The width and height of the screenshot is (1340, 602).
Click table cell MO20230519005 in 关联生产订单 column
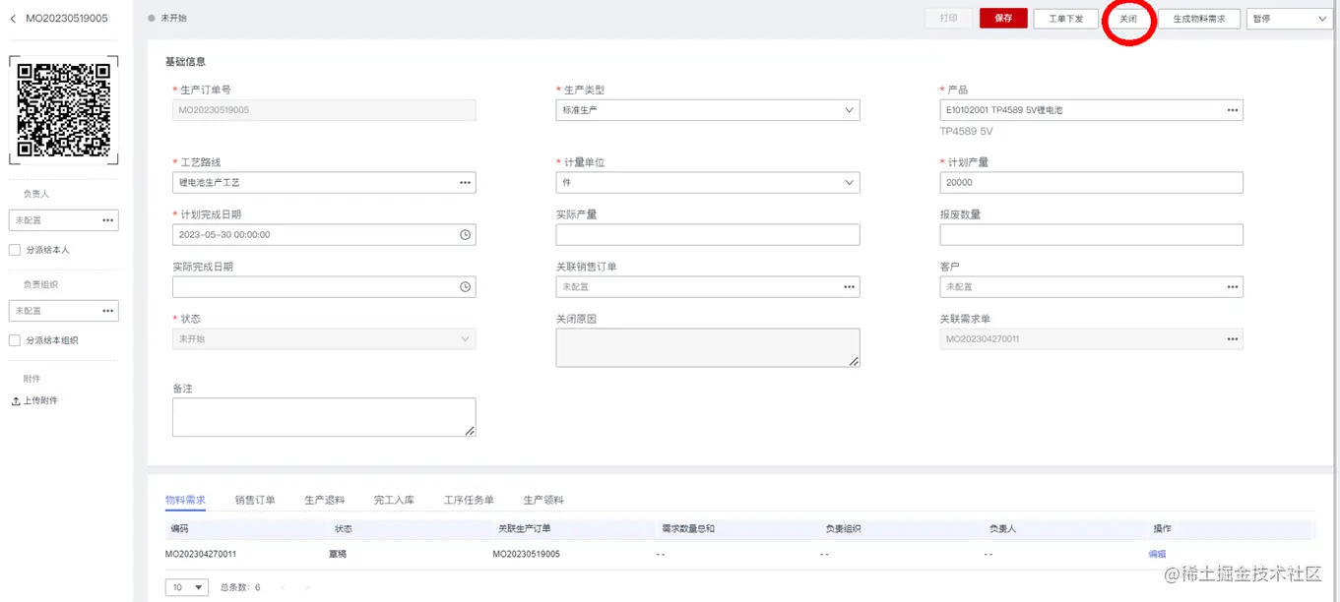point(526,555)
